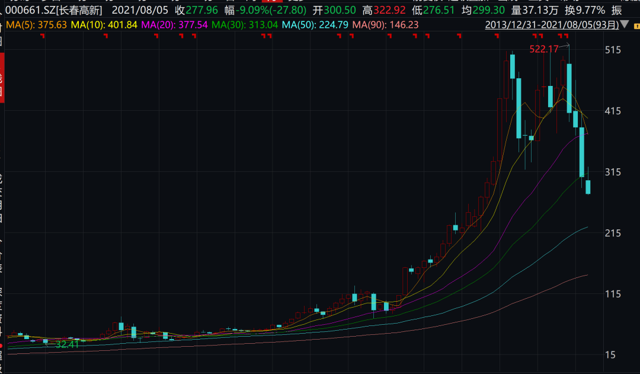Click the cyan candle below the 522.17 peak
640x374 pixels.
[x=569, y=88]
